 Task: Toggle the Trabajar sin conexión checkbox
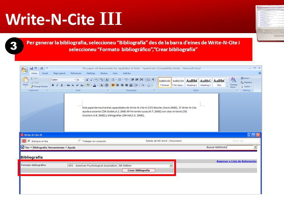click(x=80, y=141)
